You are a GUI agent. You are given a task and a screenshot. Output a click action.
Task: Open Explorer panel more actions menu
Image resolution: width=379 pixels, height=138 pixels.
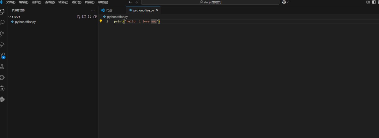coord(93,10)
